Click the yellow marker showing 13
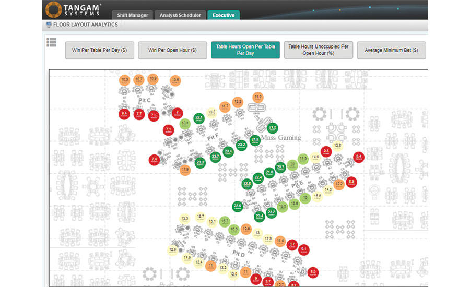The image size is (470, 287). (x=257, y=233)
